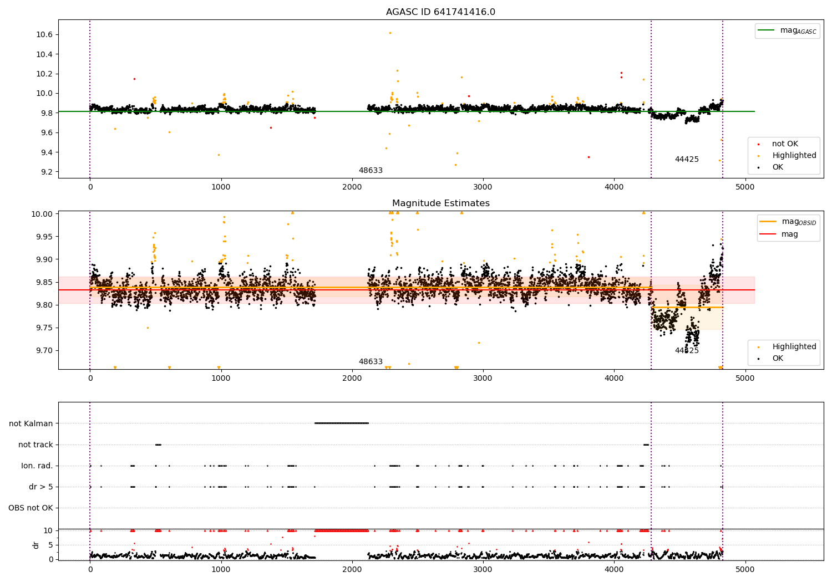
Task: Click the 4000 x-axis tick in bottom plot
Action: (x=614, y=570)
